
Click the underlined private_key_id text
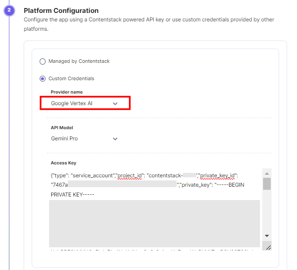pyautogui.click(x=218, y=176)
